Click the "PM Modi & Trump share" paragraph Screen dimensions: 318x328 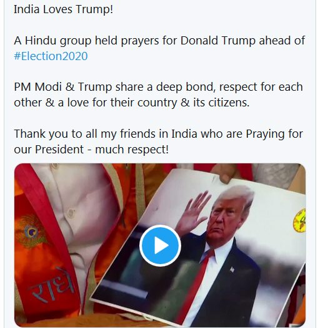pyautogui.click(x=158, y=95)
